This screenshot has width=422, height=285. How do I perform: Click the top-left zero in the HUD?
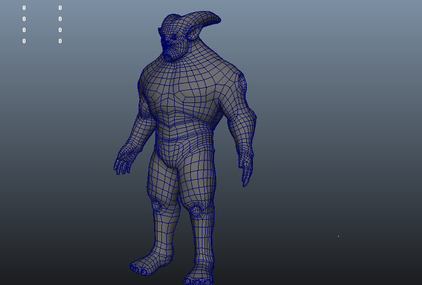[x=24, y=8]
